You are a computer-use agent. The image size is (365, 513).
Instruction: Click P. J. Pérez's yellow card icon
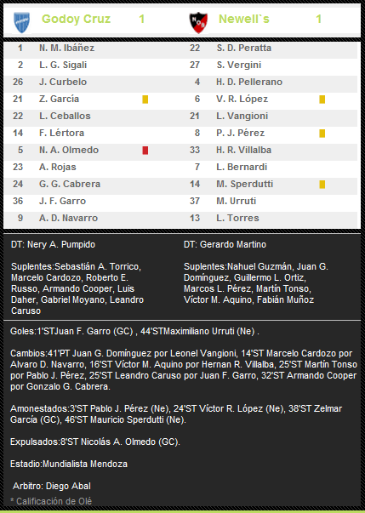click(322, 134)
